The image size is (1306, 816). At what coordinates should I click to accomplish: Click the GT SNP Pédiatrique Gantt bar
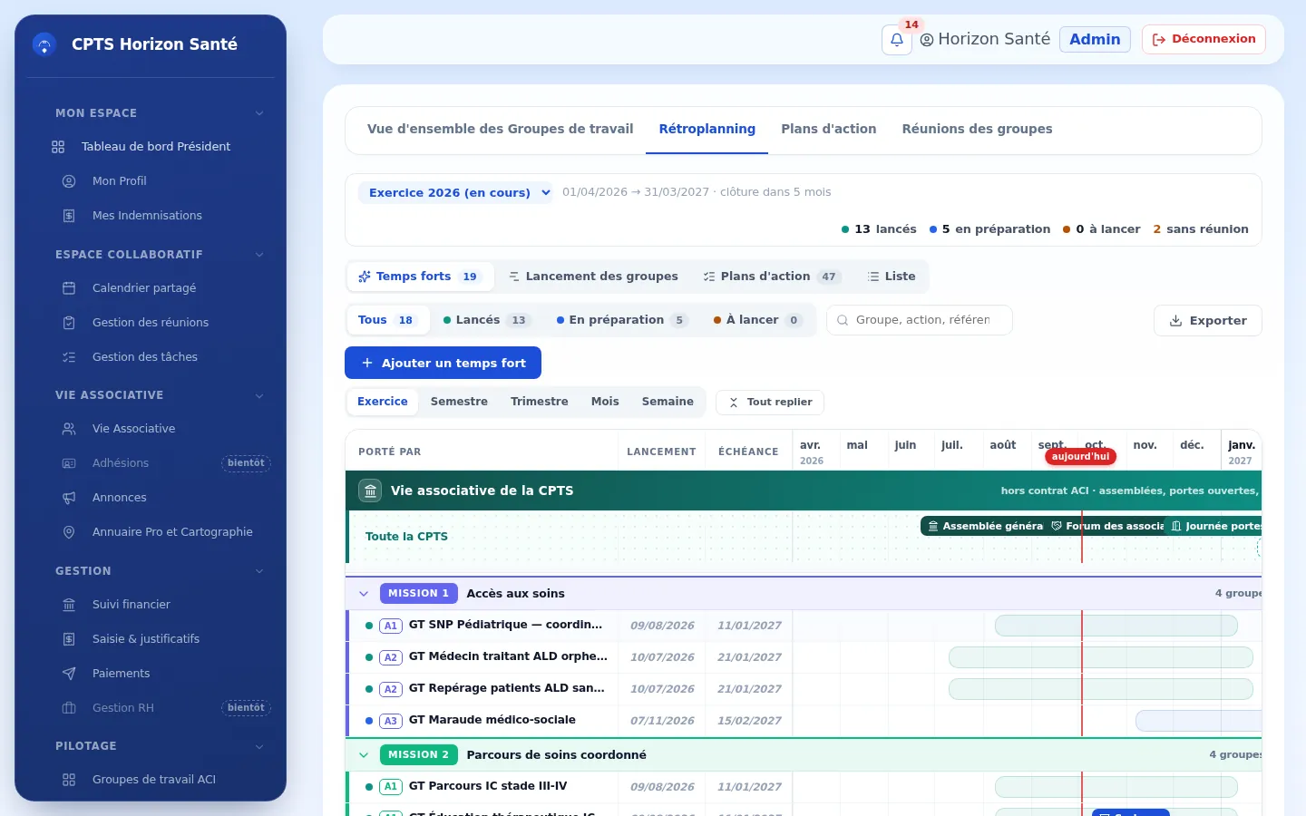tap(1116, 626)
